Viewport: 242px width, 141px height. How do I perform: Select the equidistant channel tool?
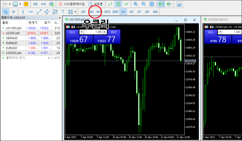click(47, 12)
